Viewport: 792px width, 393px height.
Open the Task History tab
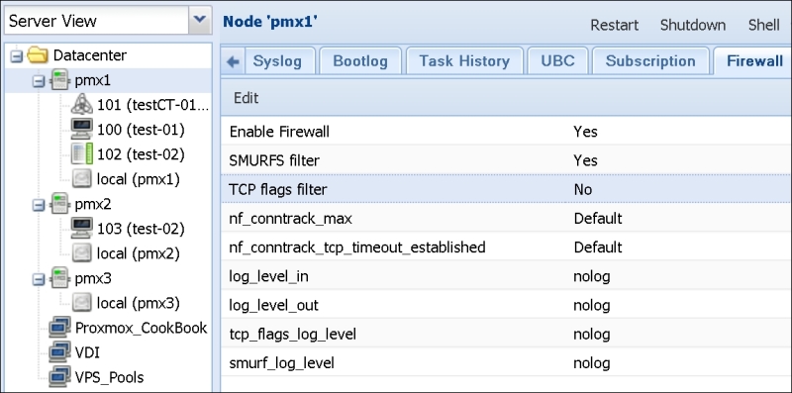click(464, 61)
